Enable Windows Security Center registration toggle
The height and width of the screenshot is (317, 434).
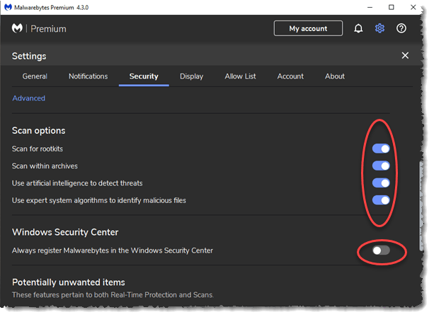pos(381,250)
